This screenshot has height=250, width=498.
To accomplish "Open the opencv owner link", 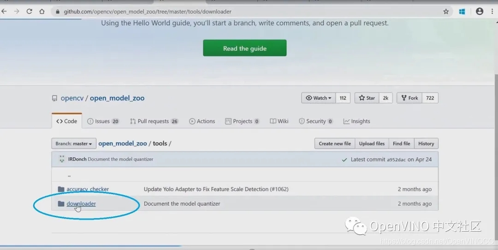I will coord(72,98).
